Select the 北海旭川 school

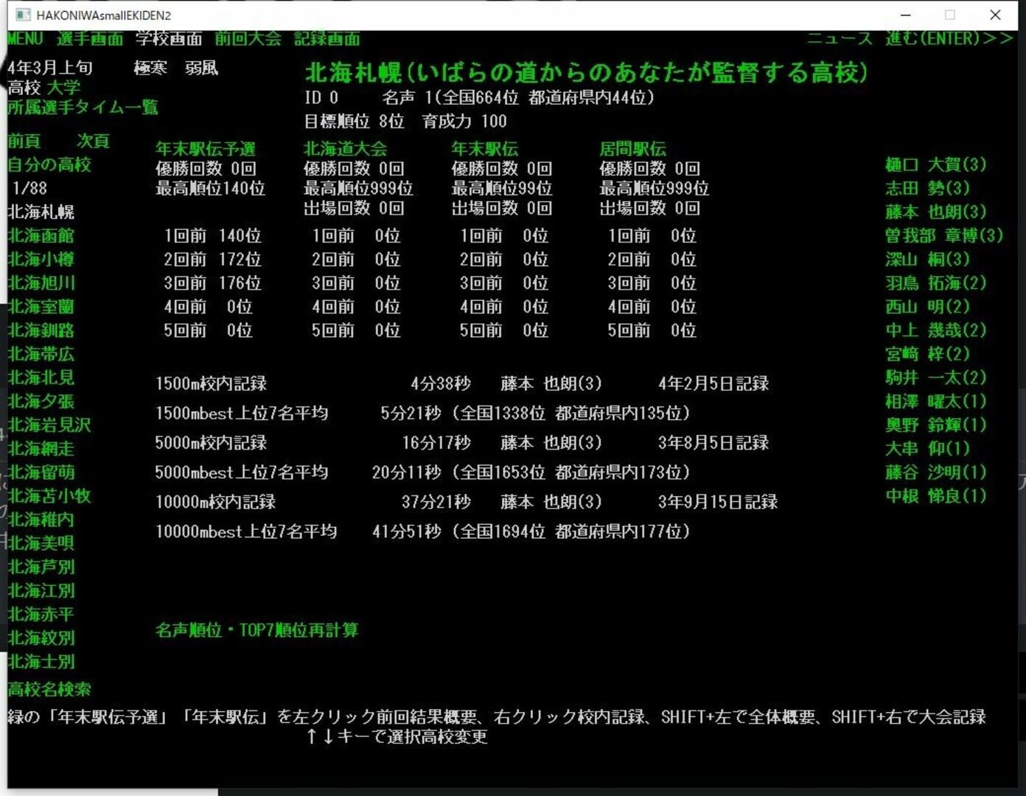tap(40, 283)
